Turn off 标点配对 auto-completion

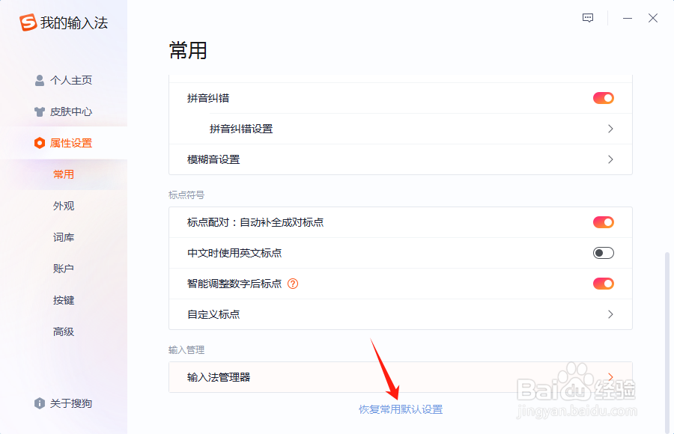coord(602,222)
